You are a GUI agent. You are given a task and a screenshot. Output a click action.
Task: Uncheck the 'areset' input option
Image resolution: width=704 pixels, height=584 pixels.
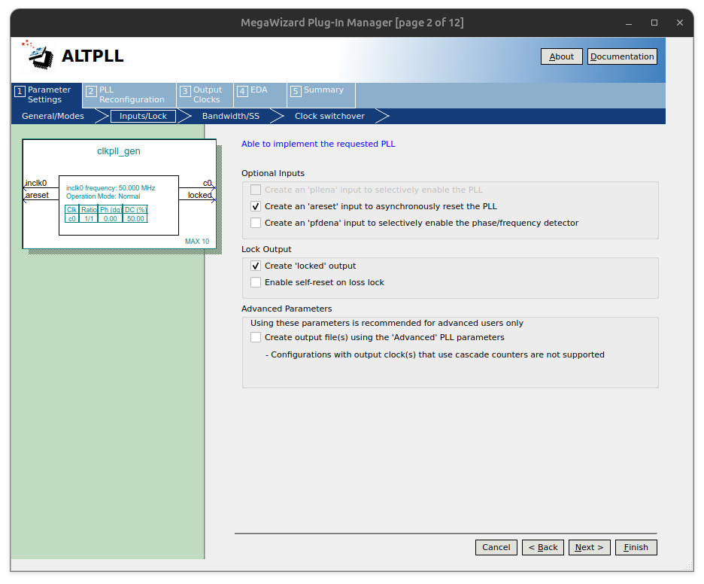click(256, 206)
